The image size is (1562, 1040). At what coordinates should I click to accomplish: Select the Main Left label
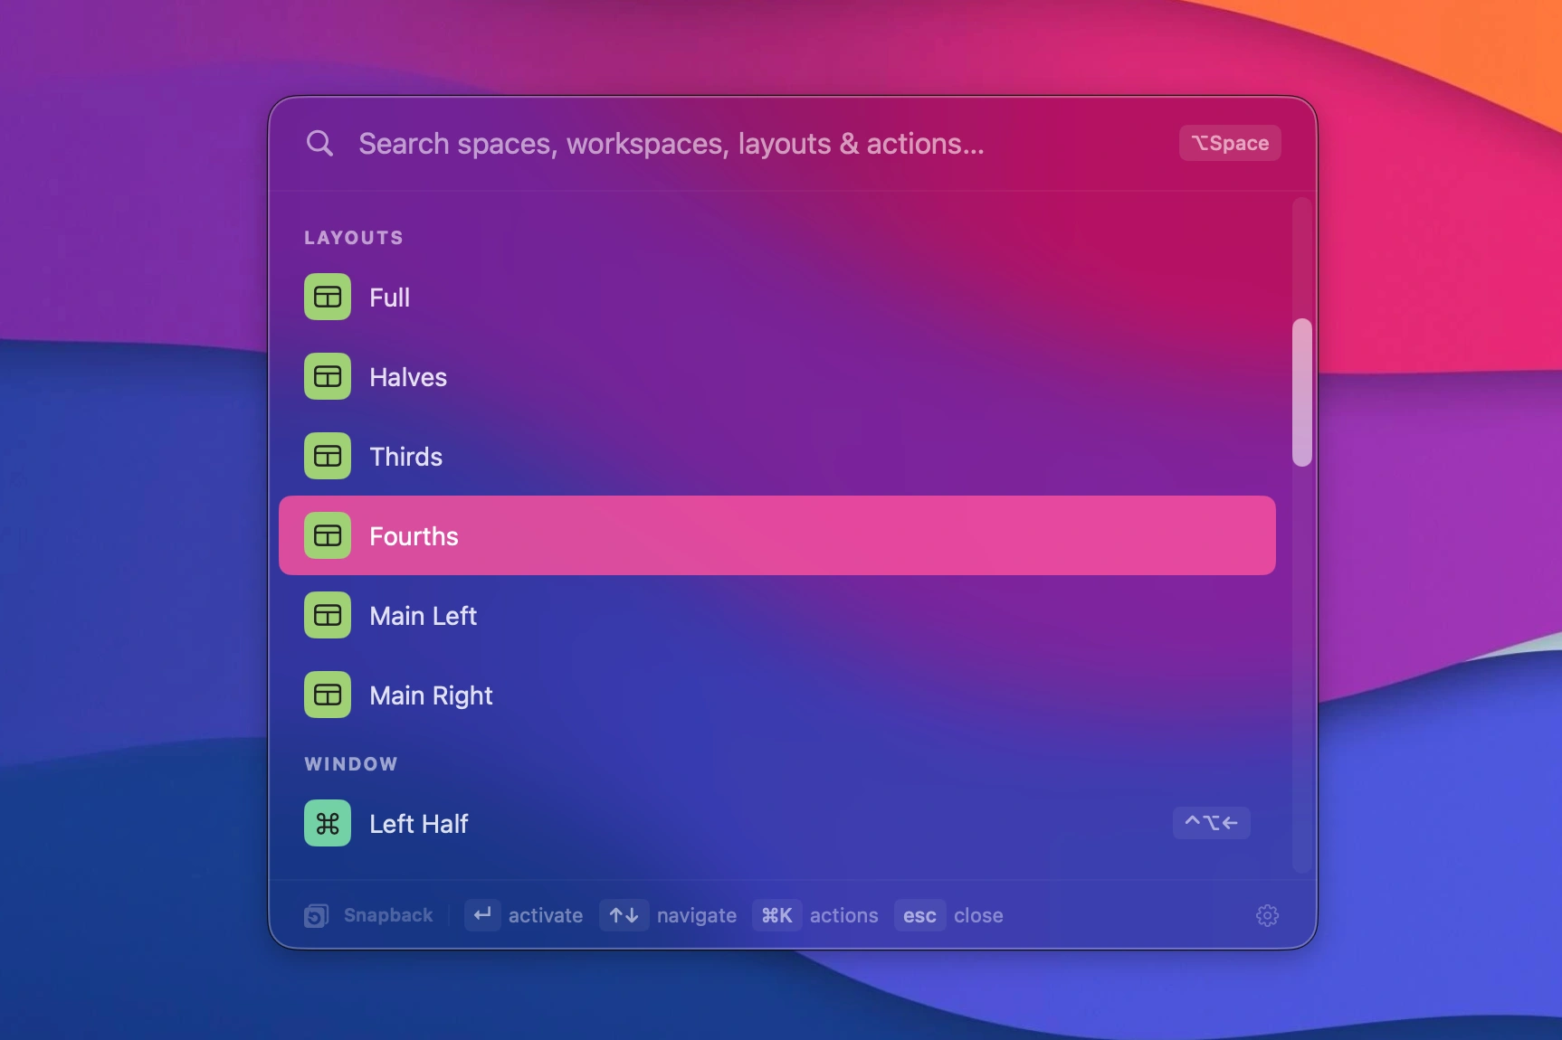[x=423, y=616]
